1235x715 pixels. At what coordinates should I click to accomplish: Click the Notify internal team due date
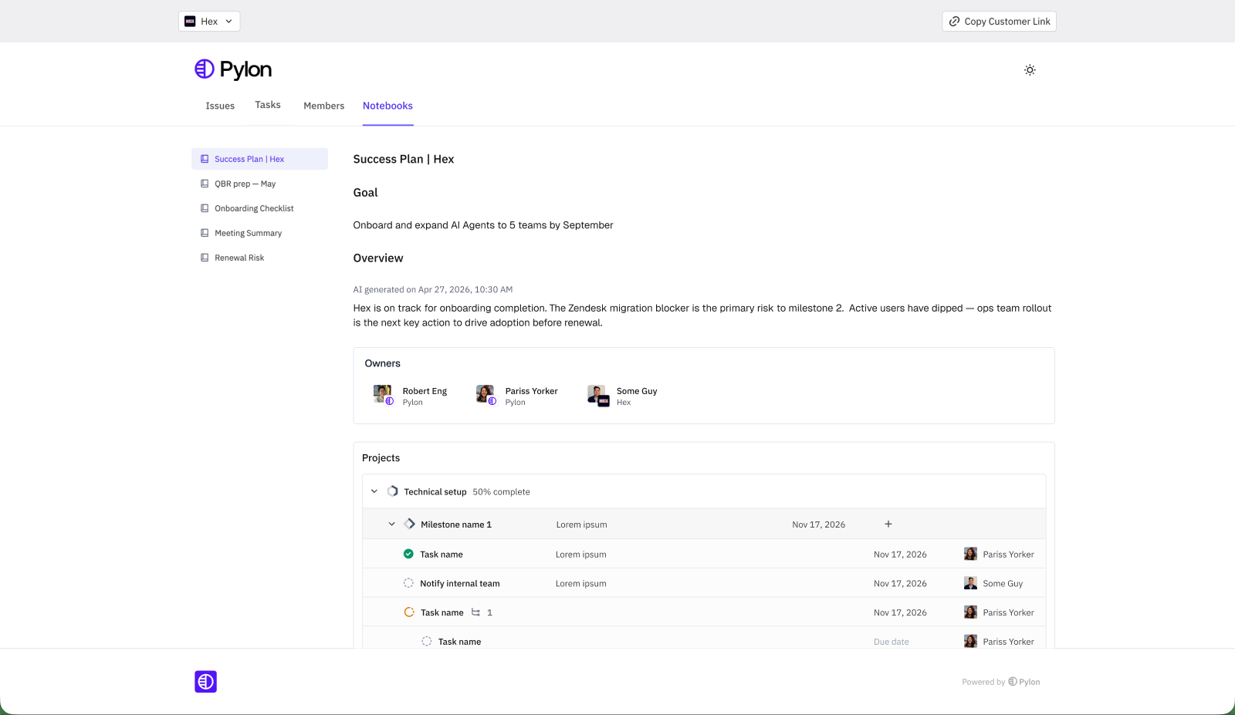coord(900,584)
